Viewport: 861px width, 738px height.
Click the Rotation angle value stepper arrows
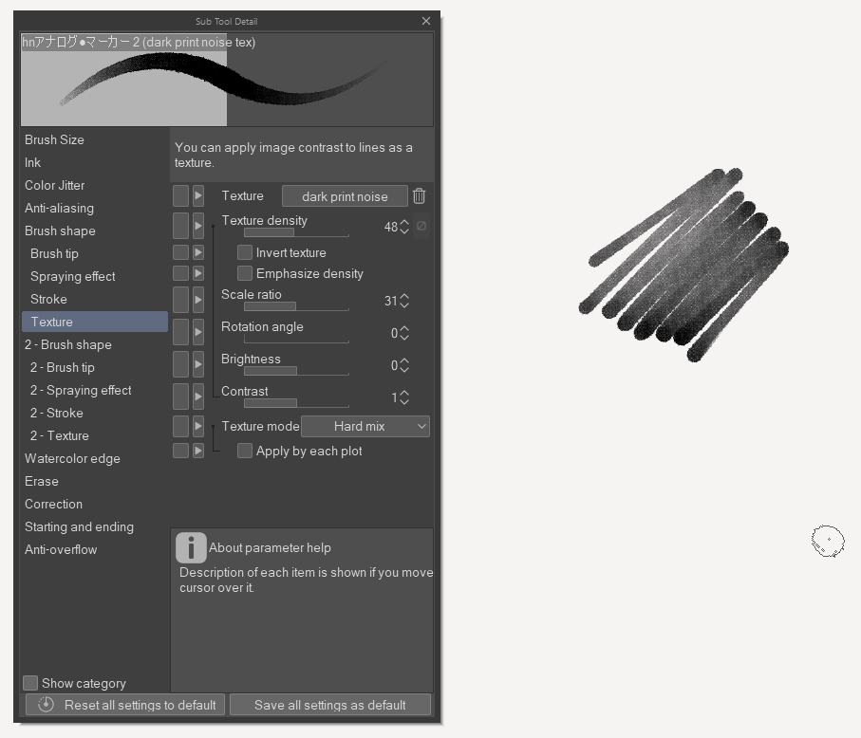(x=404, y=333)
